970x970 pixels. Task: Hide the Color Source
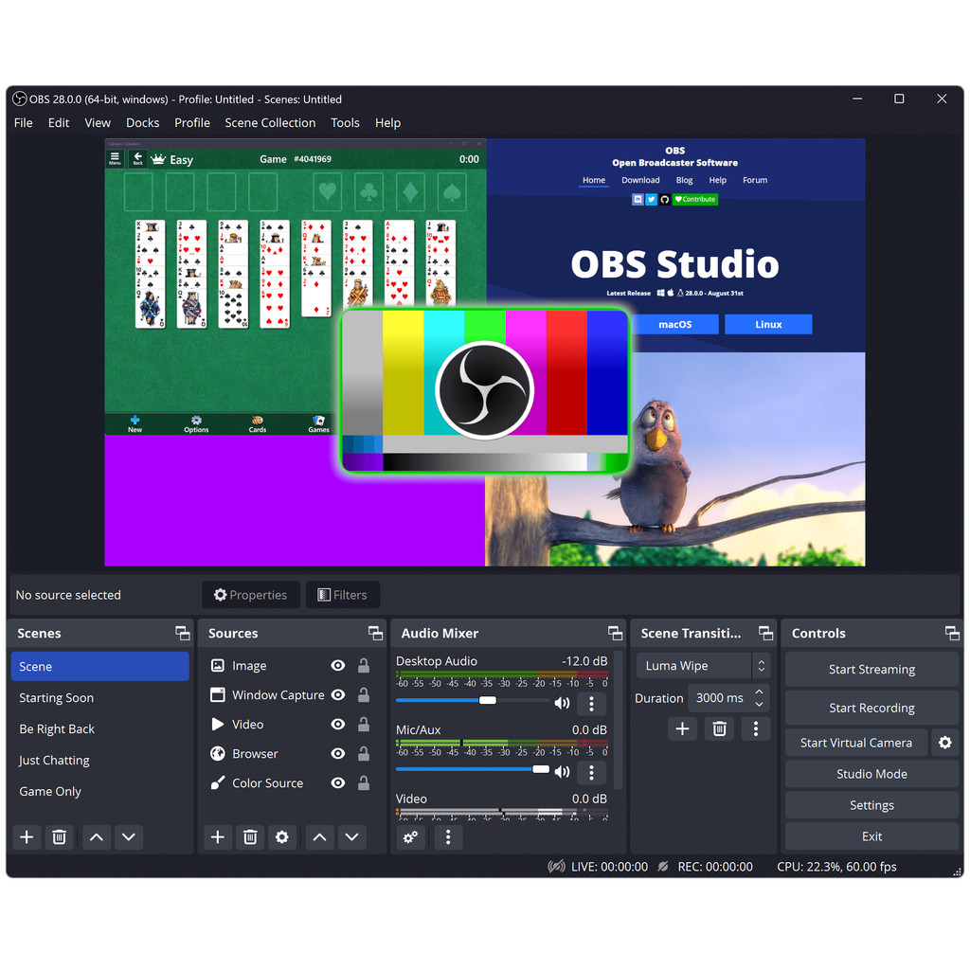pos(338,782)
